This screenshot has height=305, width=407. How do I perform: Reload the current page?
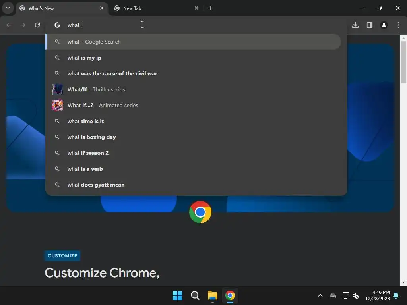pyautogui.click(x=37, y=25)
